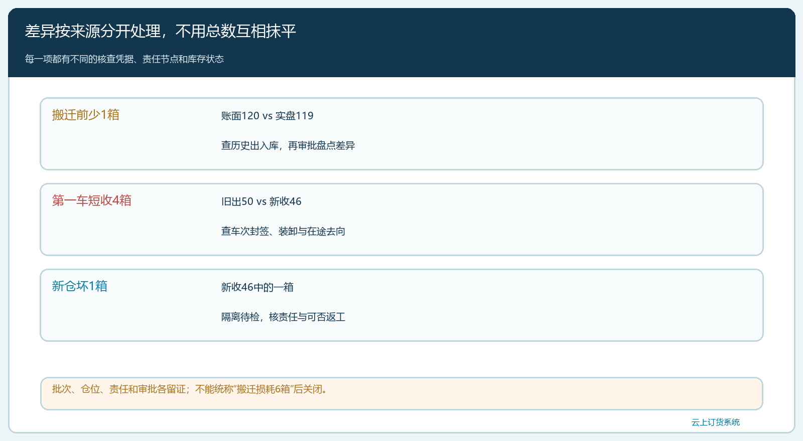Viewport: 803px width, 441px height.
Task: Click the line 查车次封签、装卸与在途去向
Action: [x=284, y=231]
